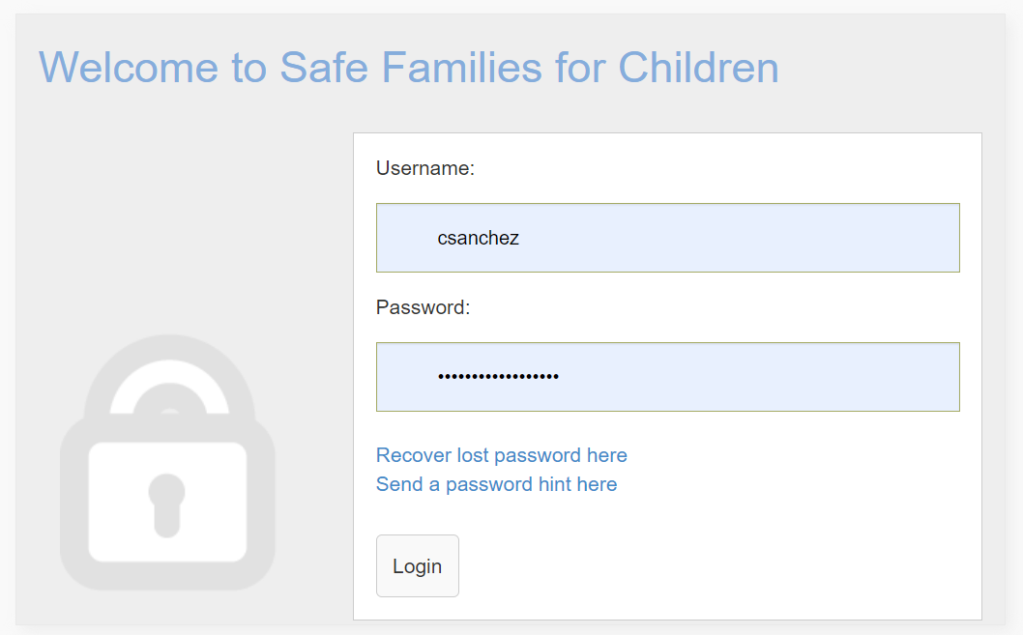
Task: Focus the Password input field
Action: pyautogui.click(x=667, y=377)
